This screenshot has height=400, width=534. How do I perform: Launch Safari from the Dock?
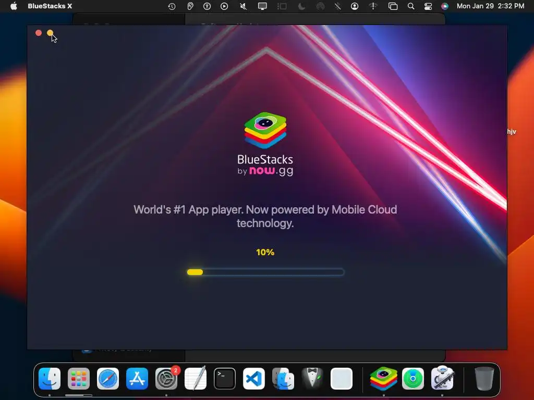pos(108,379)
